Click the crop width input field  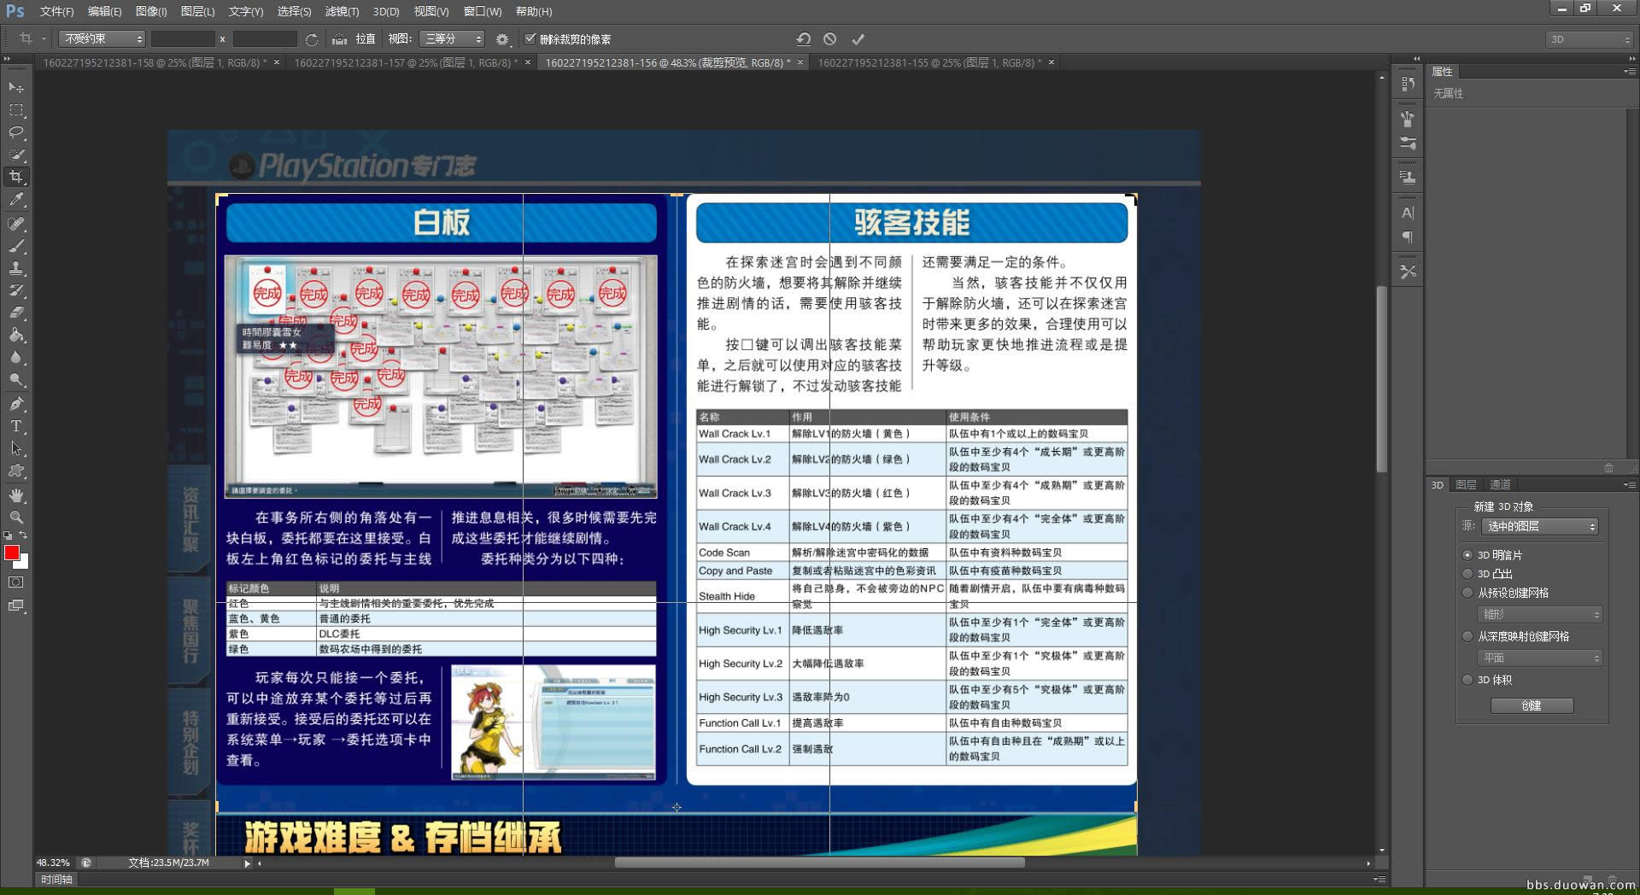coord(183,39)
